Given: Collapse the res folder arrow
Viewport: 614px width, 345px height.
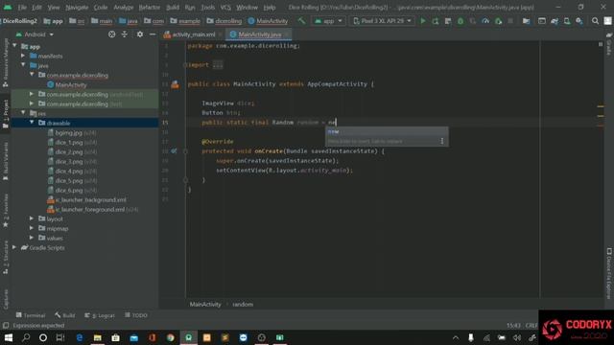Looking at the screenshot, I should point(23,113).
